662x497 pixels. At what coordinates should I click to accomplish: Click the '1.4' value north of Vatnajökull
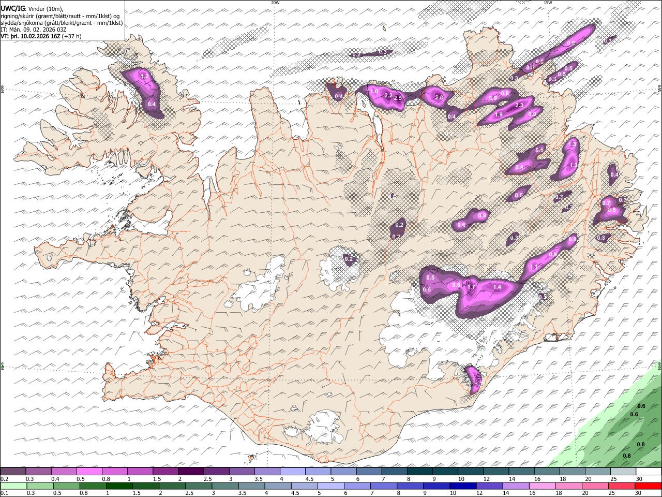point(497,287)
